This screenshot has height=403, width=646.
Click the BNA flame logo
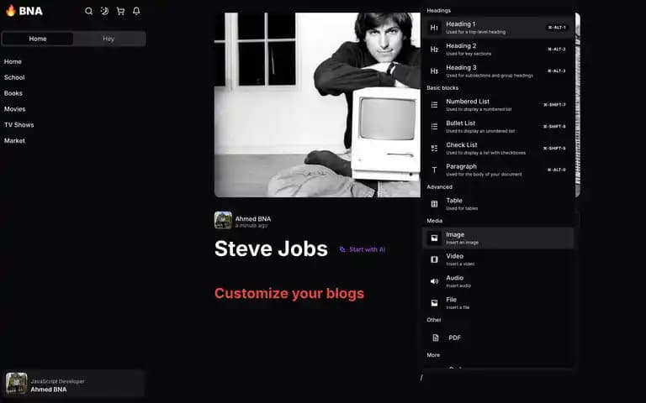click(x=24, y=11)
